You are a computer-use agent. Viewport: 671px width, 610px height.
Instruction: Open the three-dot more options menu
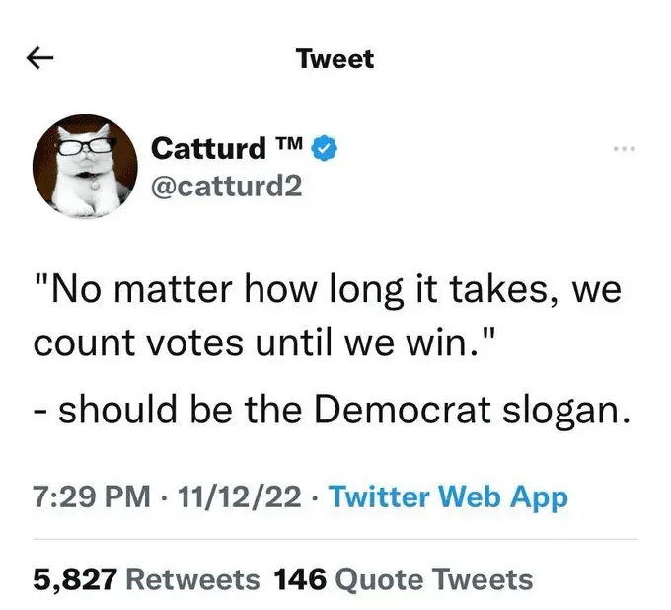coord(622,150)
